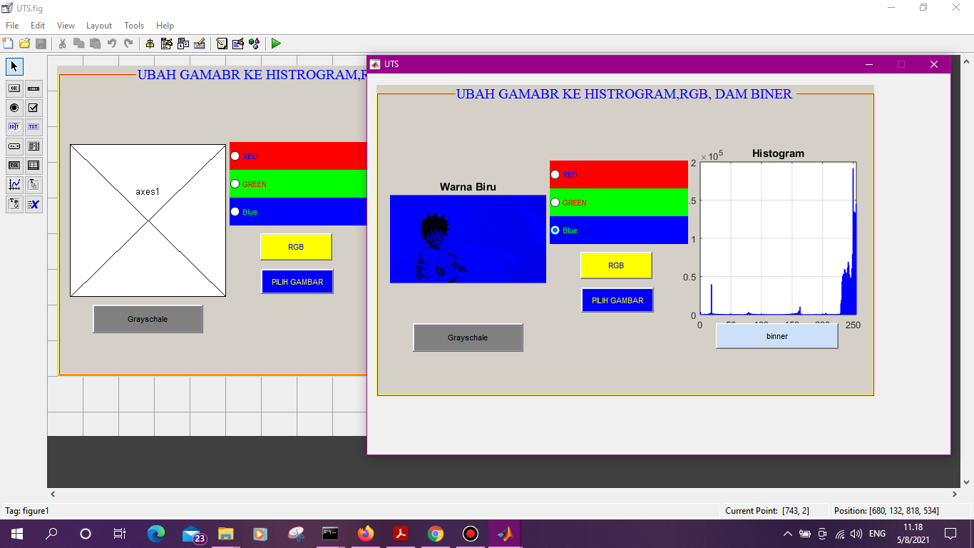Screen dimensions: 974x548
Task: Open the Tab Order Editor
Action: point(183,44)
